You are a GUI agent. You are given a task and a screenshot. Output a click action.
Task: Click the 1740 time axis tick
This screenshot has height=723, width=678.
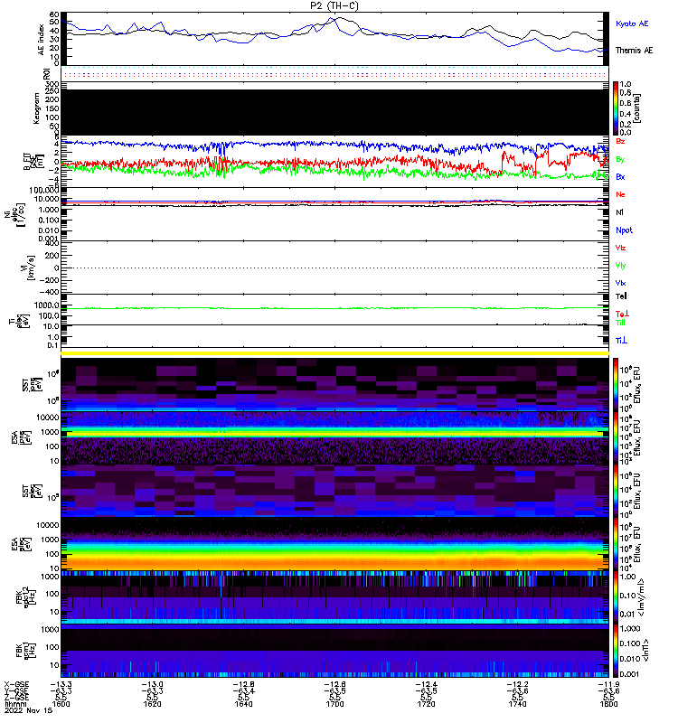pos(517,704)
